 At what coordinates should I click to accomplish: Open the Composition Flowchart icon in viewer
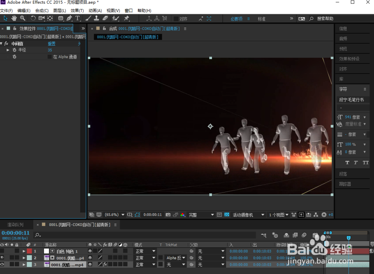[316, 214]
